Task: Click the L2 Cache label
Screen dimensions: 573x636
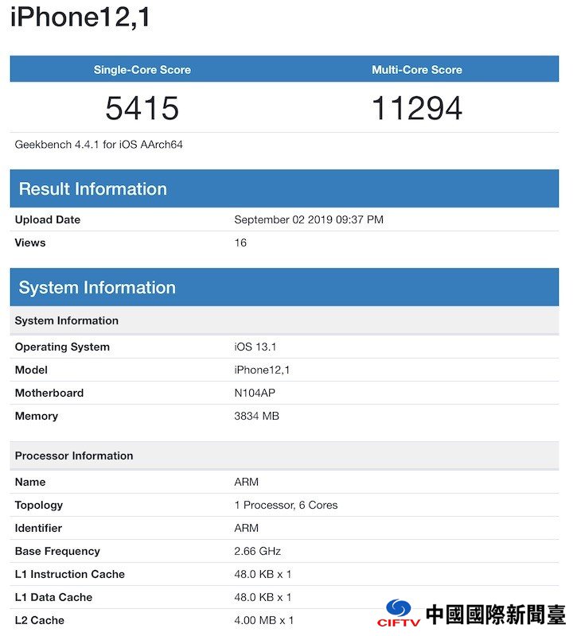Action: click(39, 621)
